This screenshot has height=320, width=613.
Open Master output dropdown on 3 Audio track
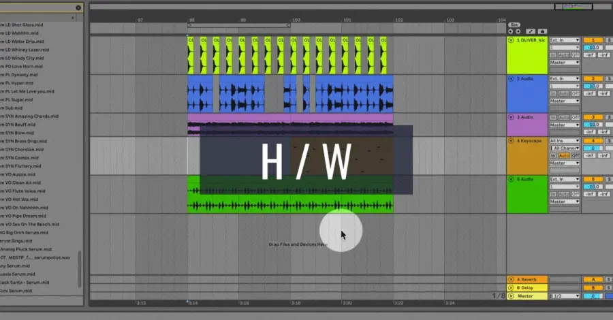click(x=565, y=125)
